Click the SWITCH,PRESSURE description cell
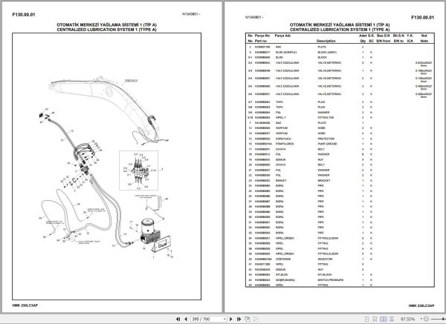 click(x=331, y=280)
